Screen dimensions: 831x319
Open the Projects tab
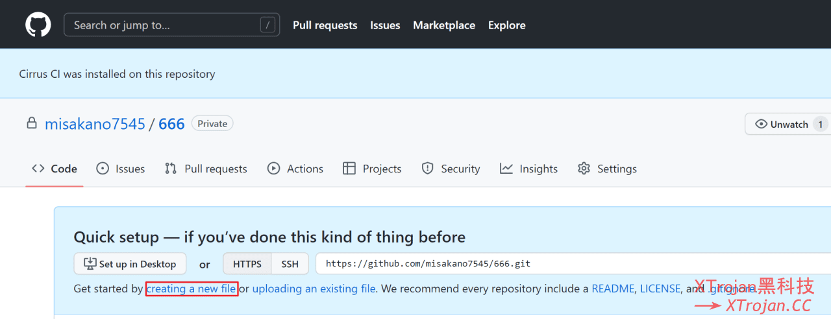[x=372, y=169]
